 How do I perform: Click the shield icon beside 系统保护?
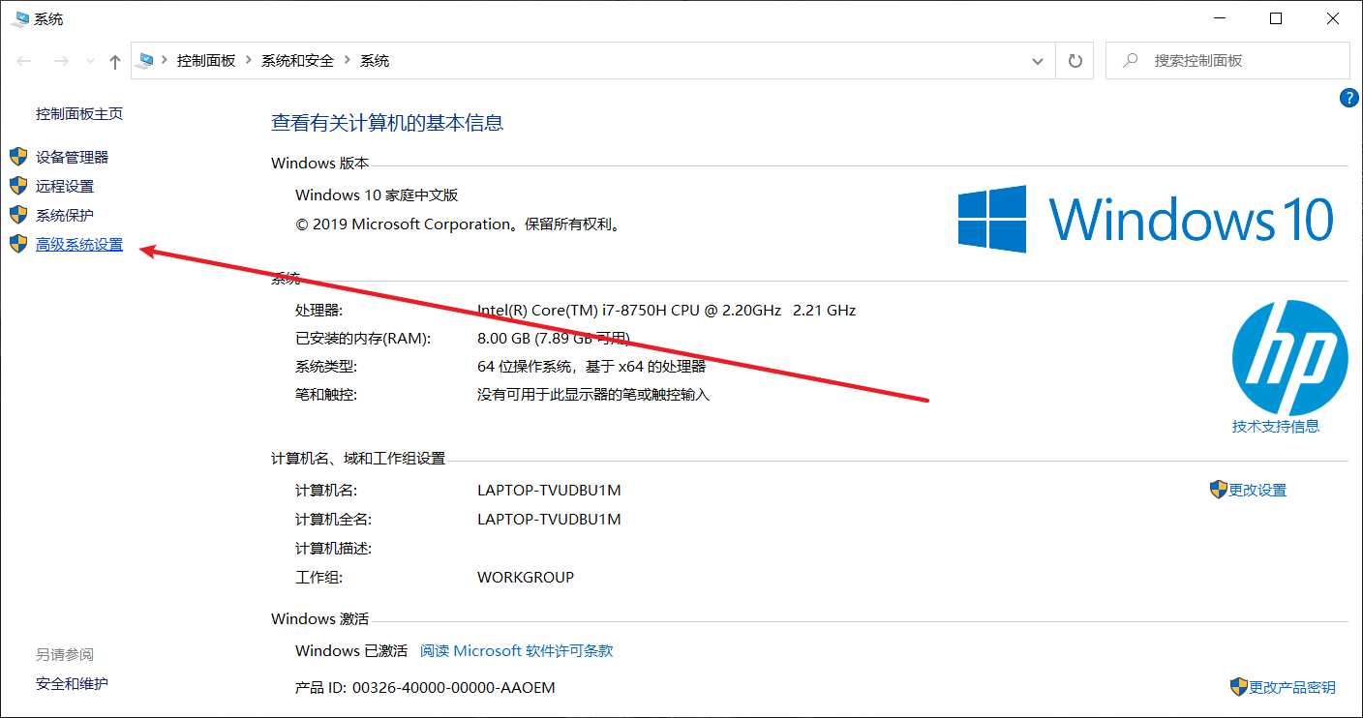tap(18, 215)
